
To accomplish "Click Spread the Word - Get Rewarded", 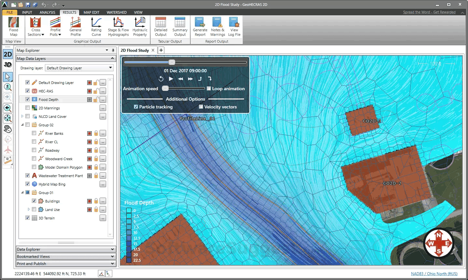I will (x=429, y=12).
